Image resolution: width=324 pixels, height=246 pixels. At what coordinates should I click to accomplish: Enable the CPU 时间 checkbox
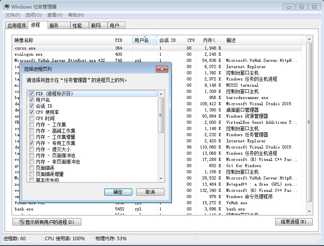point(32,118)
